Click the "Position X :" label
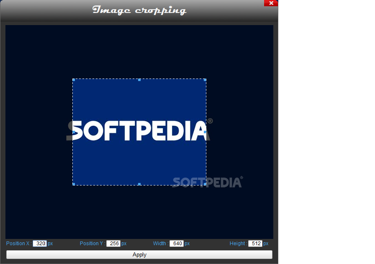Image resolution: width=375 pixels, height=264 pixels. [x=19, y=244]
